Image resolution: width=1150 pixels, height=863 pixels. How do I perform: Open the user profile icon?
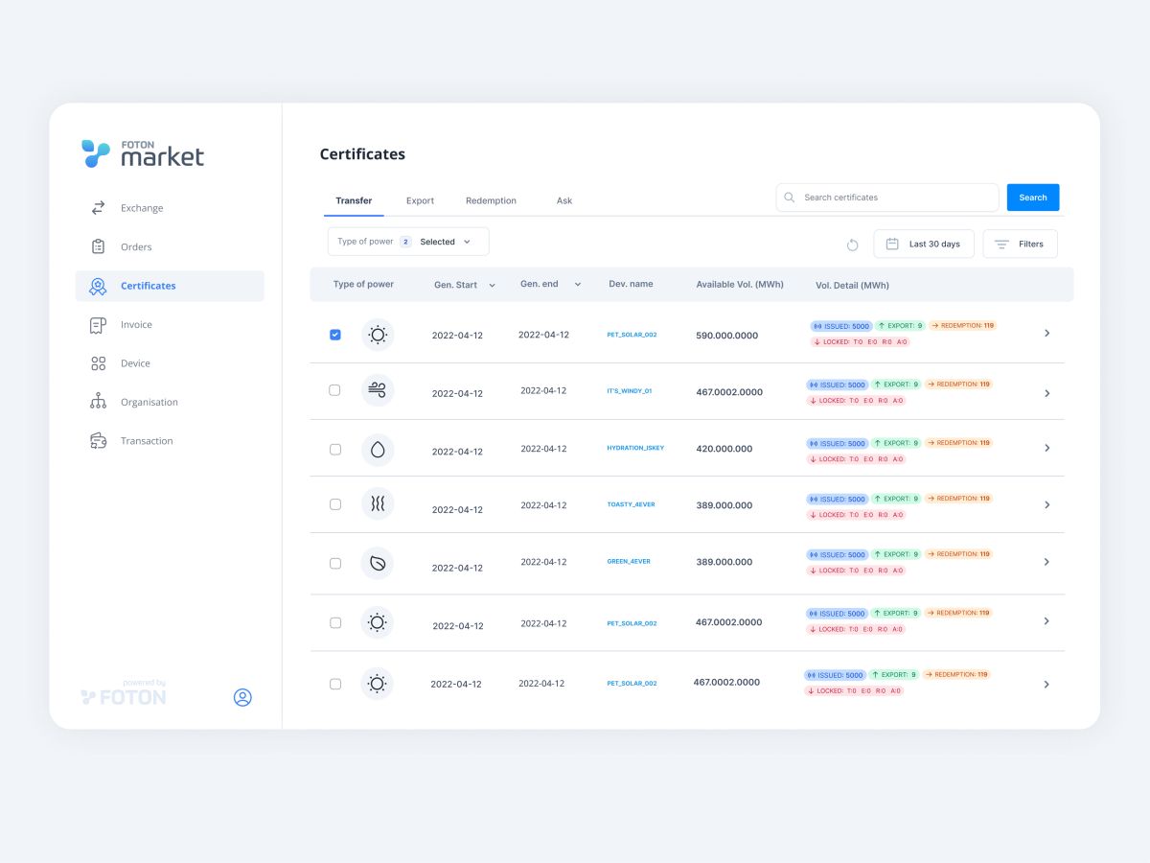(242, 697)
